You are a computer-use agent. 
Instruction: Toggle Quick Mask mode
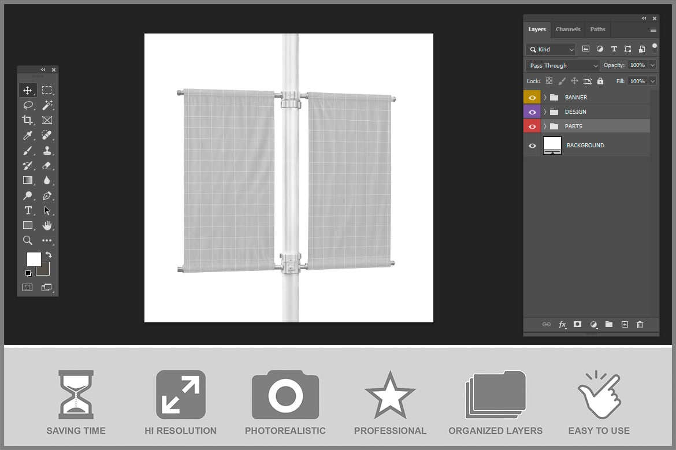click(x=28, y=288)
